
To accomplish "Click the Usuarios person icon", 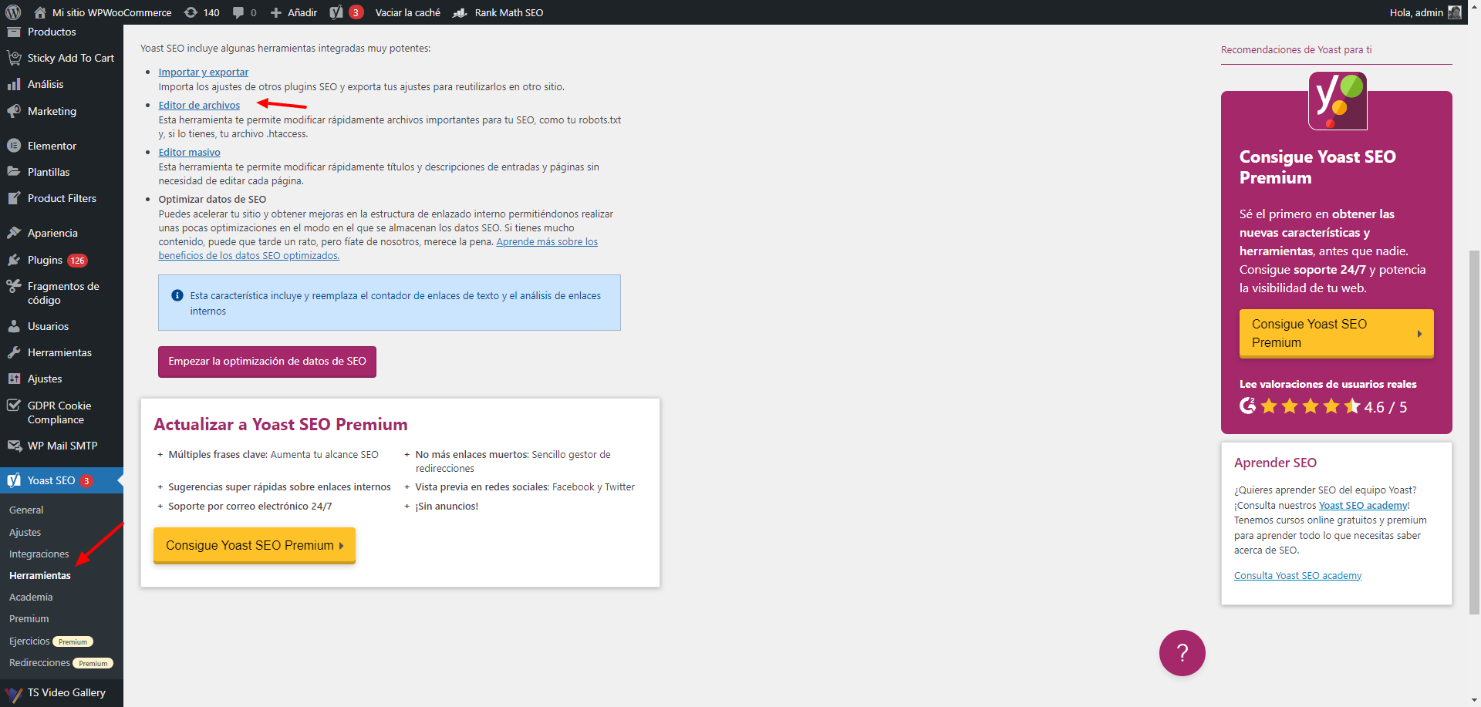I will [14, 326].
